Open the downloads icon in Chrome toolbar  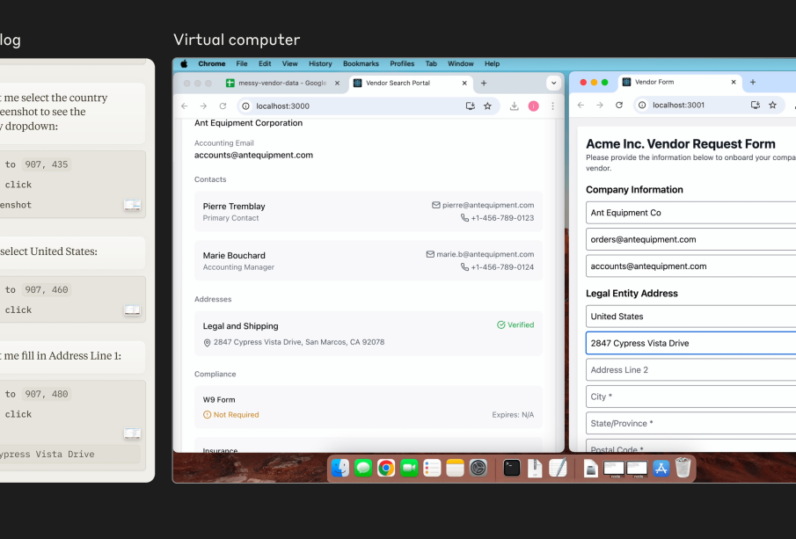515,106
